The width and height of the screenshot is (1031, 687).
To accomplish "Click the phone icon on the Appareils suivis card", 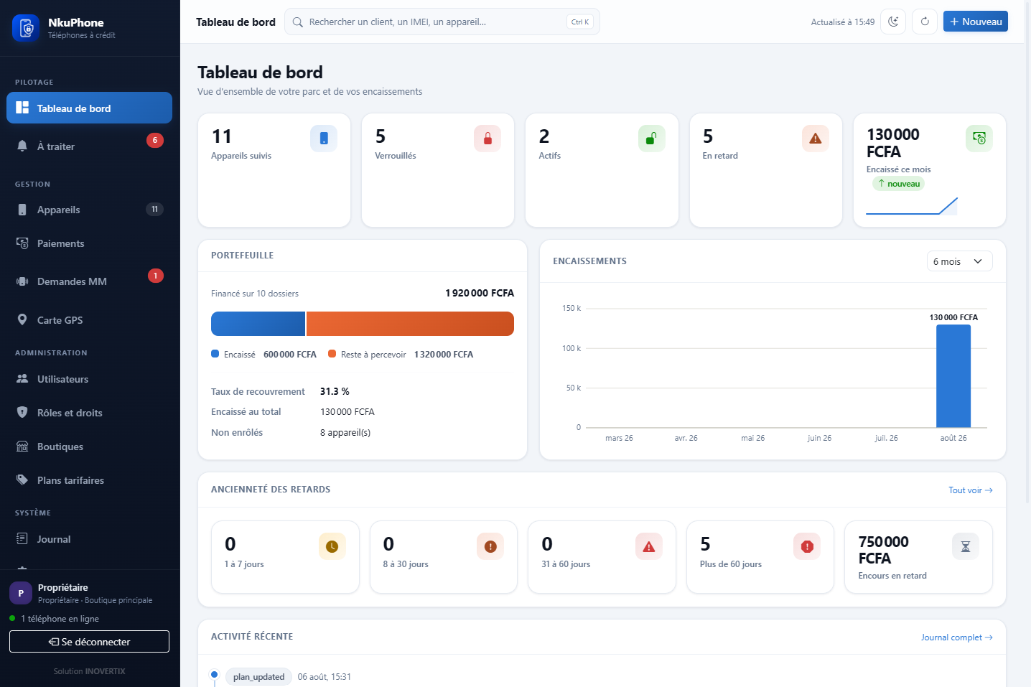I will coord(324,139).
